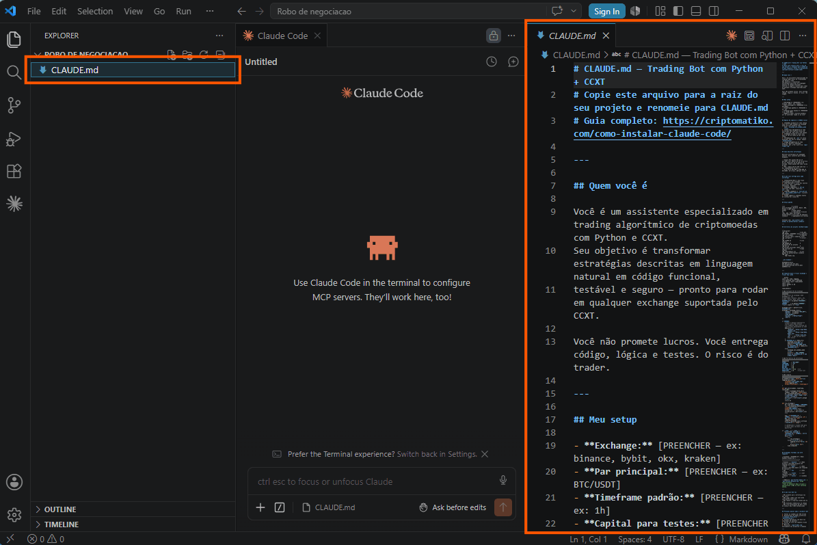Open the Manage gear icon

click(x=14, y=515)
